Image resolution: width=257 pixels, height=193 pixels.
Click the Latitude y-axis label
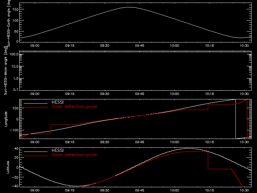8,167
